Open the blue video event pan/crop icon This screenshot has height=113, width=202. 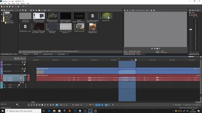tap(194, 69)
